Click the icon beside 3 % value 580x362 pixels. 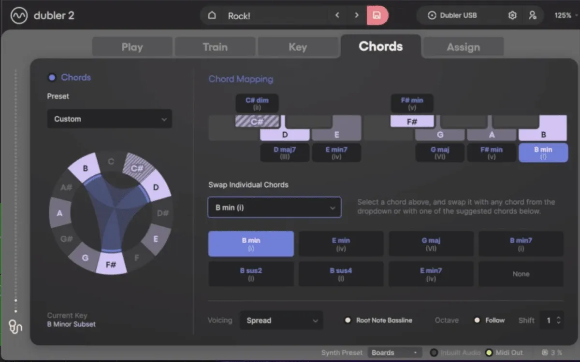tap(545, 353)
